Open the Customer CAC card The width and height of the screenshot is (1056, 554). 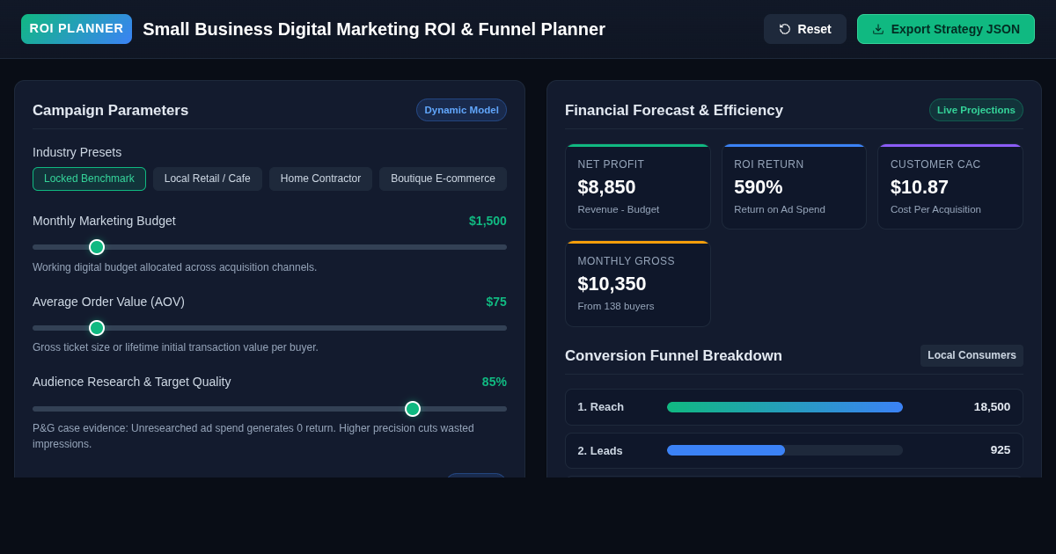coord(950,186)
